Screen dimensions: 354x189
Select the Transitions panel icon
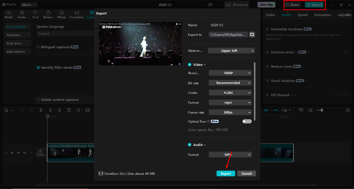(76, 14)
